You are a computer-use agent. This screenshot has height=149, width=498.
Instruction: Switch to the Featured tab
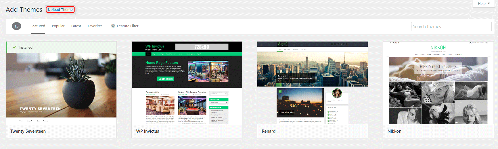[38, 26]
